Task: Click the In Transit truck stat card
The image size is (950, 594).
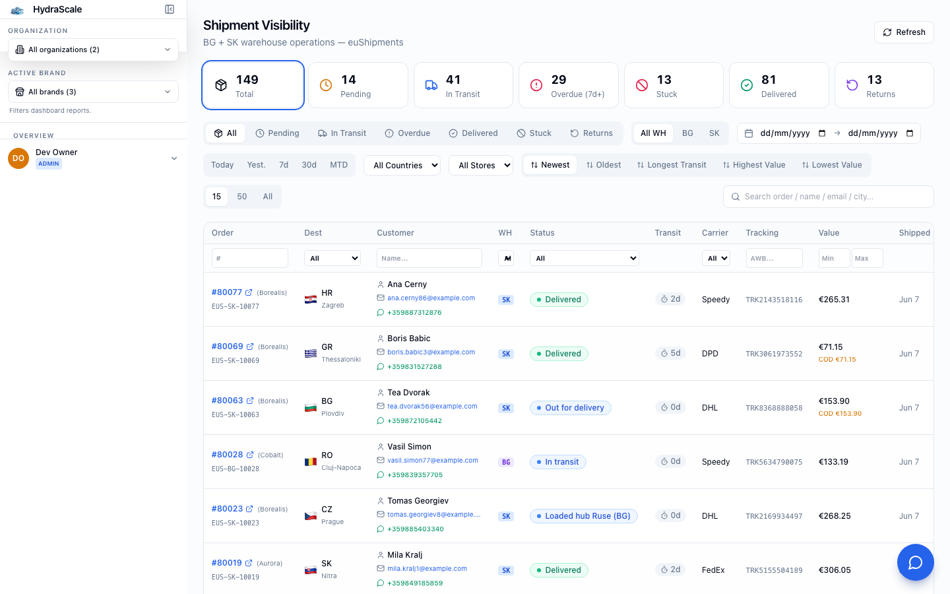Action: [463, 85]
